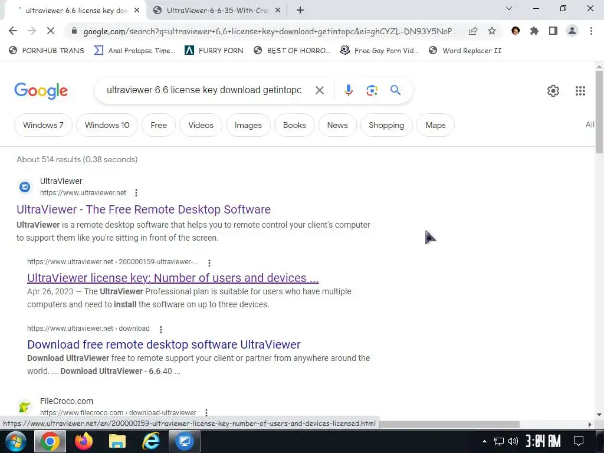Screen dimensions: 604x453
Task: Switch to UltraViewer-6-6-35-With-Crack tab
Action: click(x=217, y=11)
